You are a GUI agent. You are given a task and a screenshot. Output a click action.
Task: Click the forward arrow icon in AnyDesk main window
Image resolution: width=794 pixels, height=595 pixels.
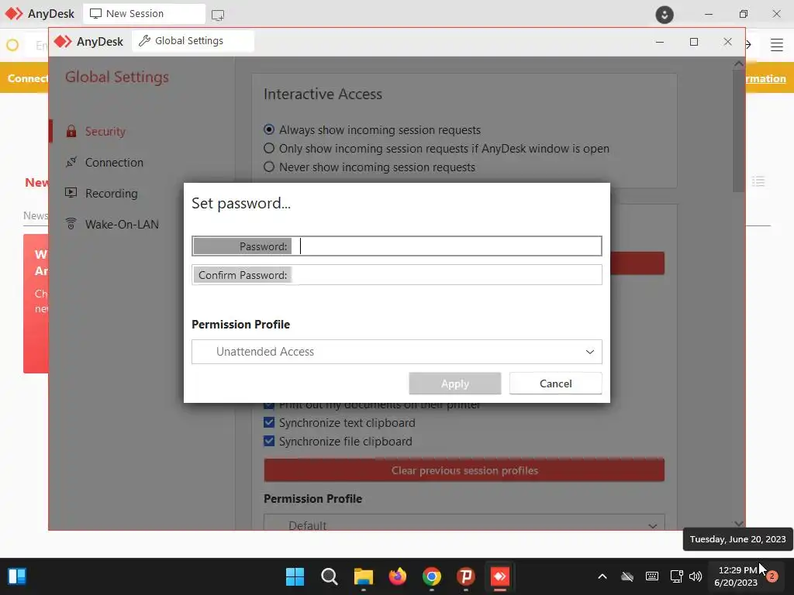[748, 45]
